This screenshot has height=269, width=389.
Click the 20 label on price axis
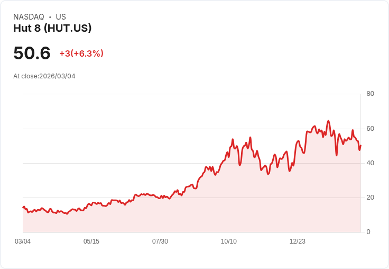[x=370, y=198]
